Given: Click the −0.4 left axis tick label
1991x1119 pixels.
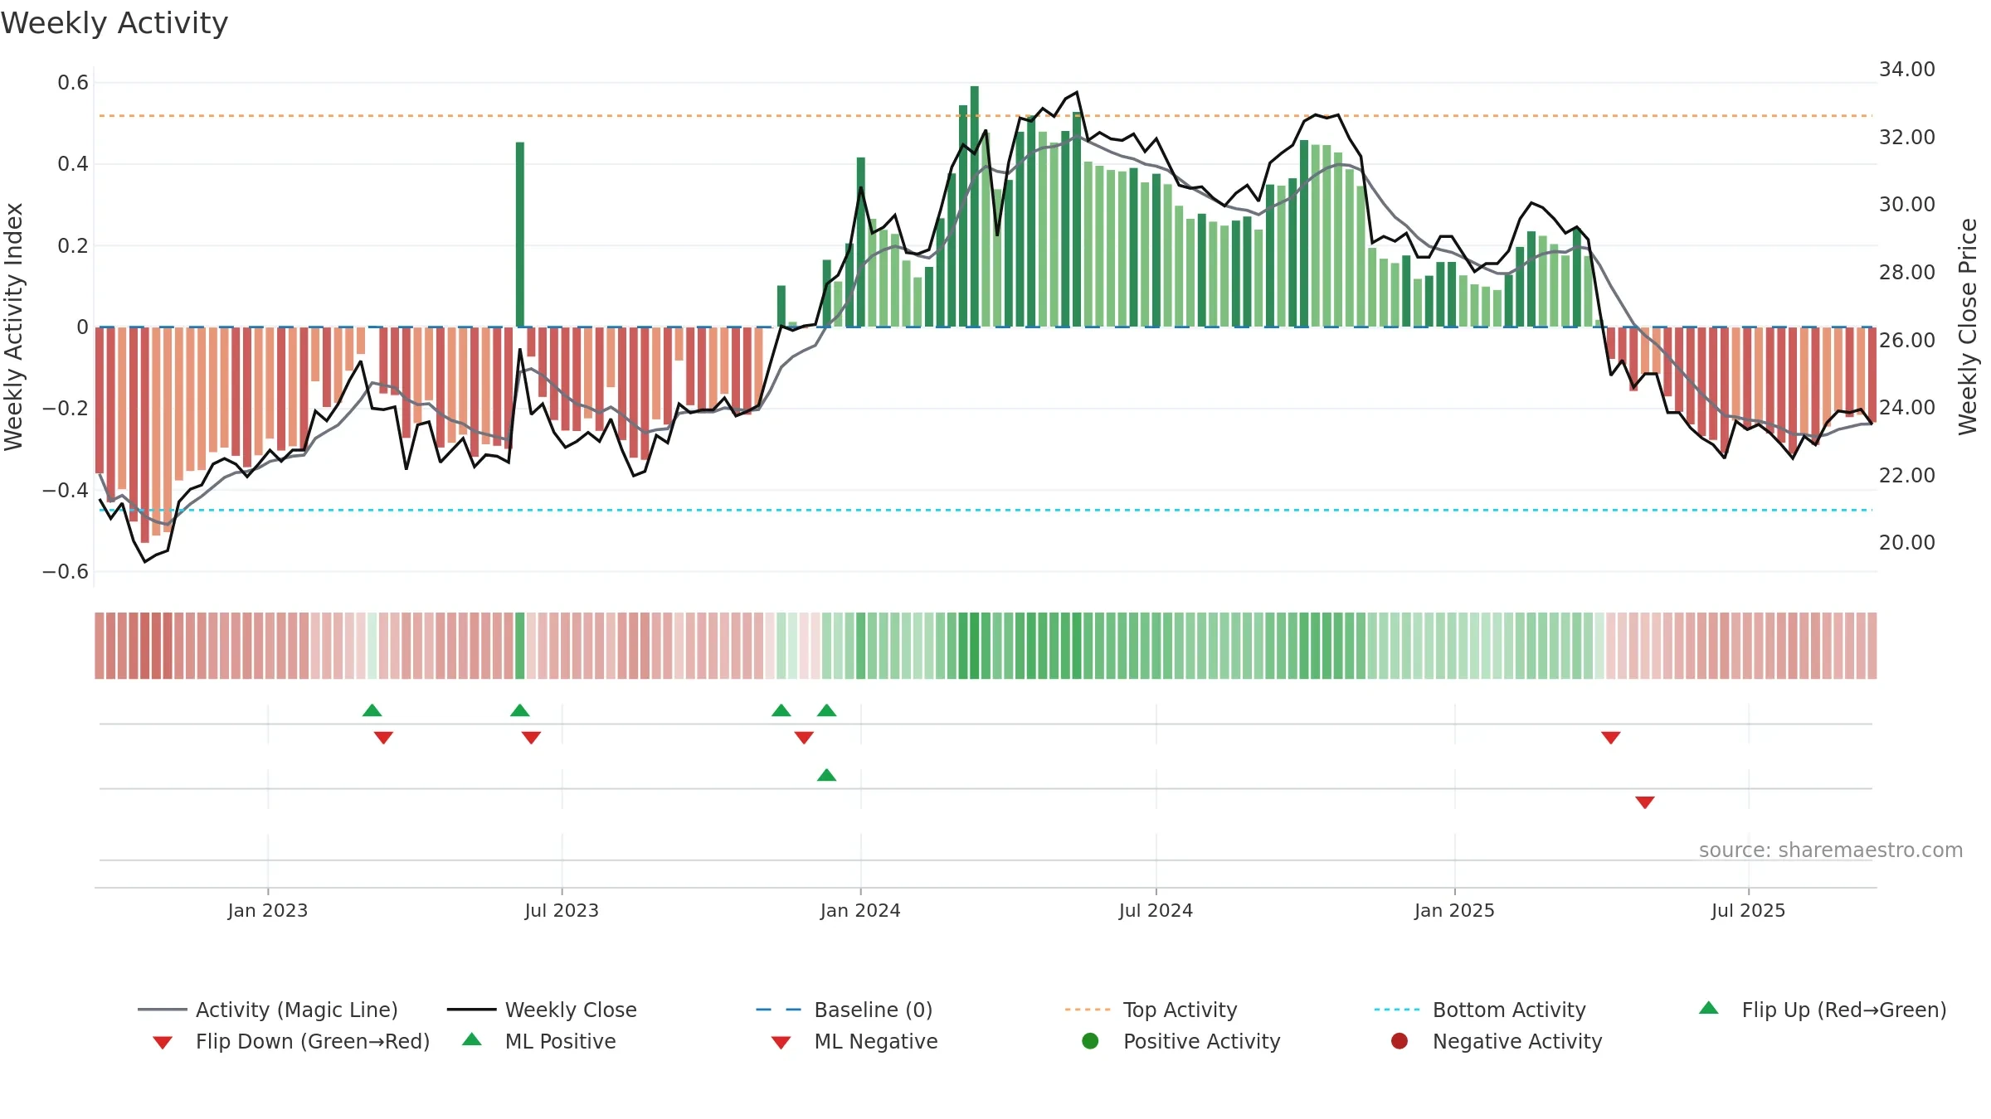Looking at the screenshot, I should pos(66,490).
